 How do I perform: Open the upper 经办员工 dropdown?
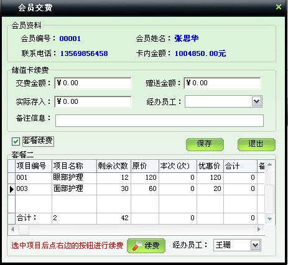point(256,101)
